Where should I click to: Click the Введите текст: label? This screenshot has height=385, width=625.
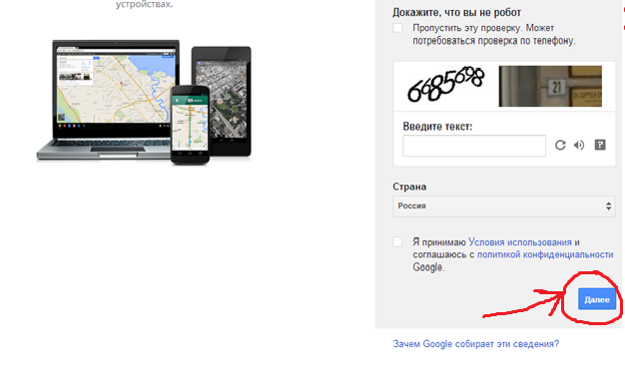coord(437,127)
